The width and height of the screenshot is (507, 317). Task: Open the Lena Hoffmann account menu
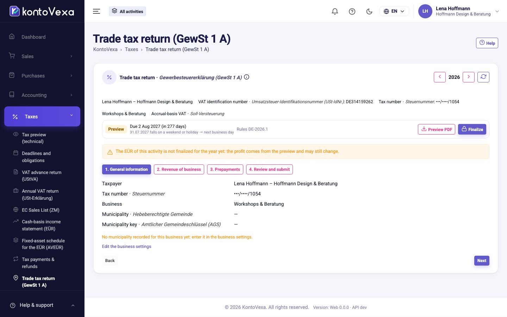coord(459,11)
